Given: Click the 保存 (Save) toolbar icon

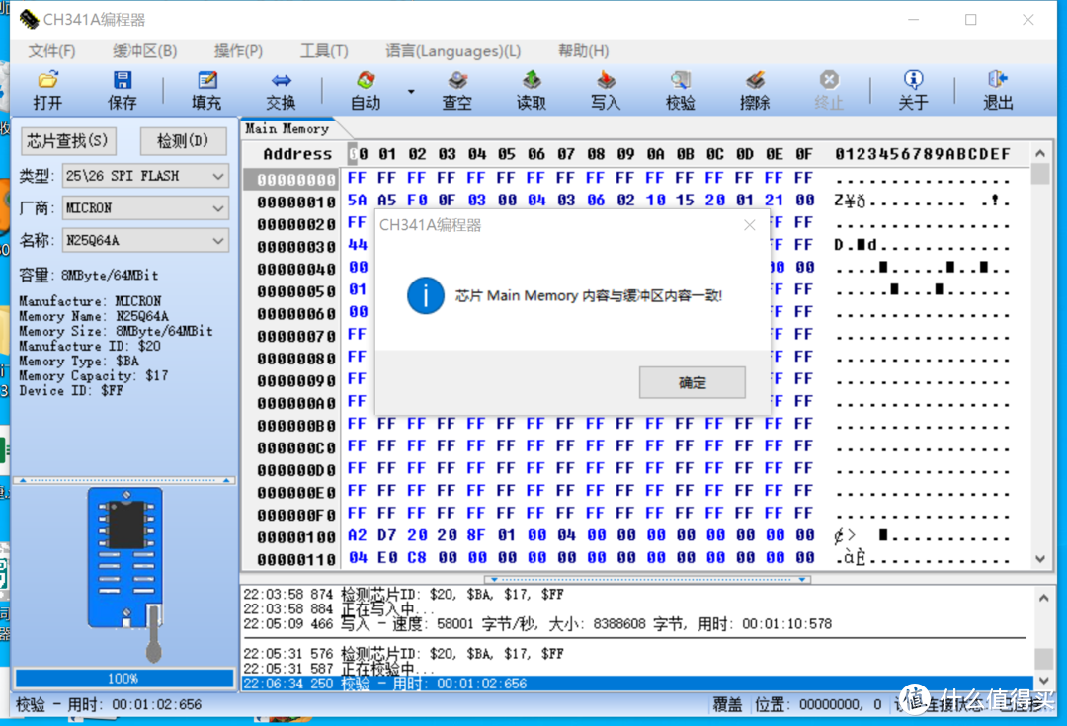Looking at the screenshot, I should point(122,89).
